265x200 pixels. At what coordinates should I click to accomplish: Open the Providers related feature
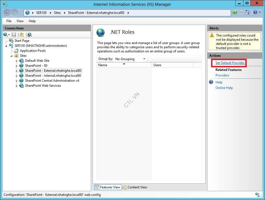coord(222,75)
